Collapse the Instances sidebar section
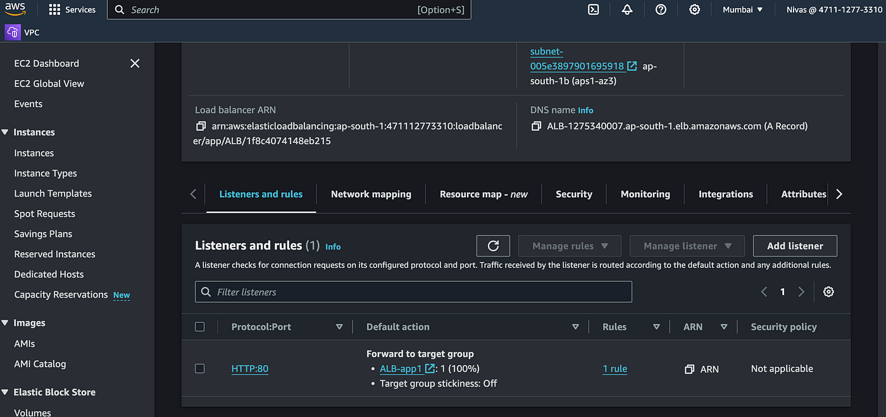The image size is (886, 417). pyautogui.click(x=5, y=132)
